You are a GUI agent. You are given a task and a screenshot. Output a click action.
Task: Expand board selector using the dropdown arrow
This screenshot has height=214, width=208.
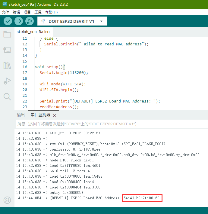coord(101,21)
